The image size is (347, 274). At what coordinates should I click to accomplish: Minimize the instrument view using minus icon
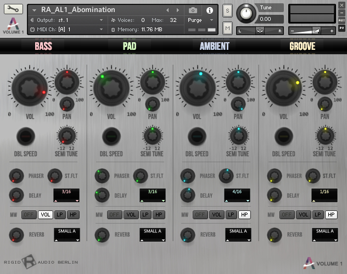(342, 13)
